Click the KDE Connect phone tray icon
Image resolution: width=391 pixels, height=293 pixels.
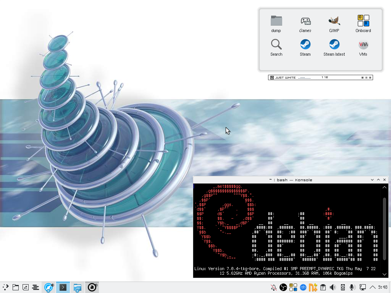pyautogui.click(x=343, y=287)
